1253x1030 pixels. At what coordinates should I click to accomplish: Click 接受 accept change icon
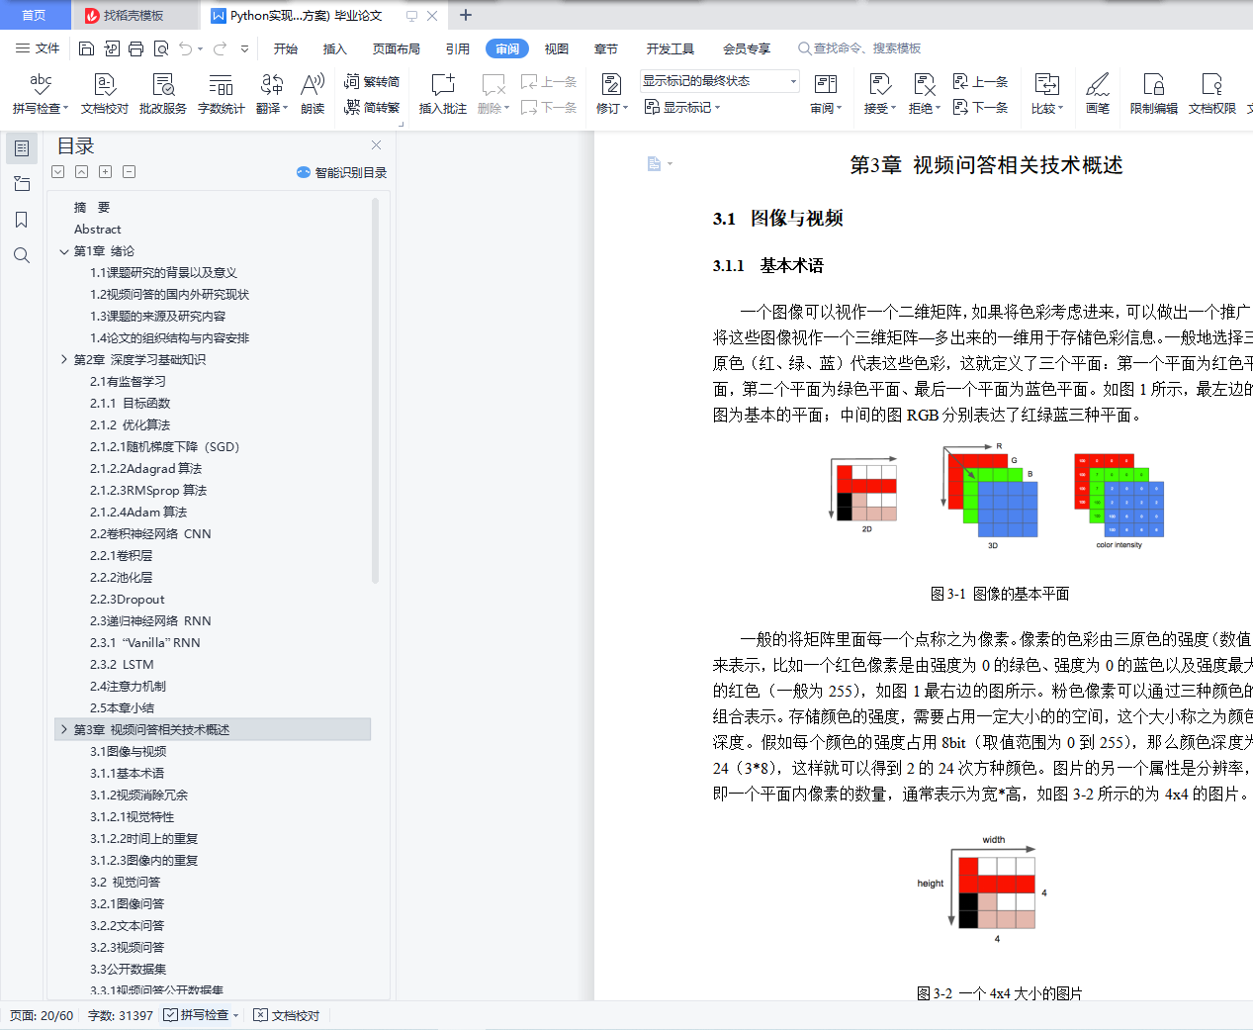[x=879, y=85]
